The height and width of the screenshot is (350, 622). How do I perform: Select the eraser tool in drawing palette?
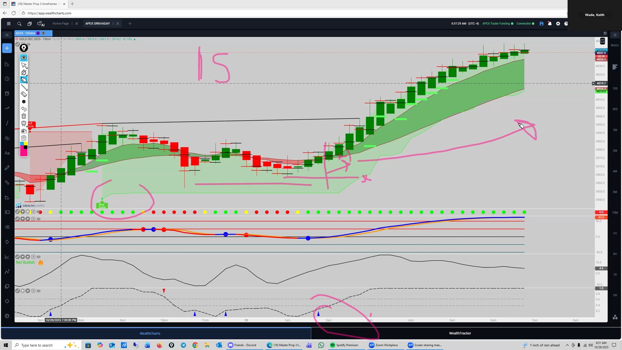[24, 94]
